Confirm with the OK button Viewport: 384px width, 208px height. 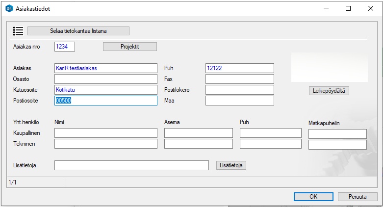click(x=313, y=197)
